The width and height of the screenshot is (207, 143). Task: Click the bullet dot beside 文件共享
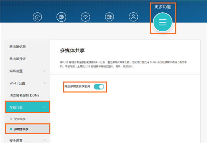point(11,119)
